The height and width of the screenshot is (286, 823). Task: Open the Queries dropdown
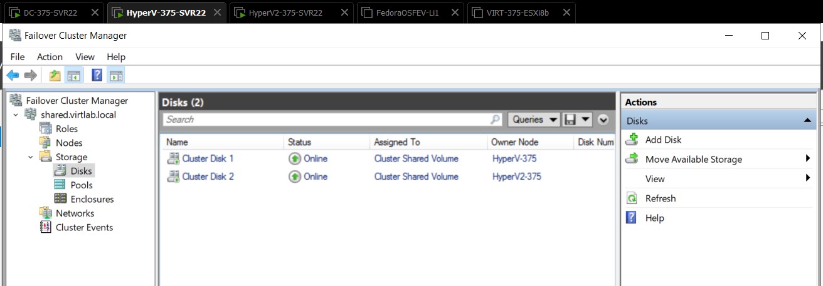(x=533, y=119)
